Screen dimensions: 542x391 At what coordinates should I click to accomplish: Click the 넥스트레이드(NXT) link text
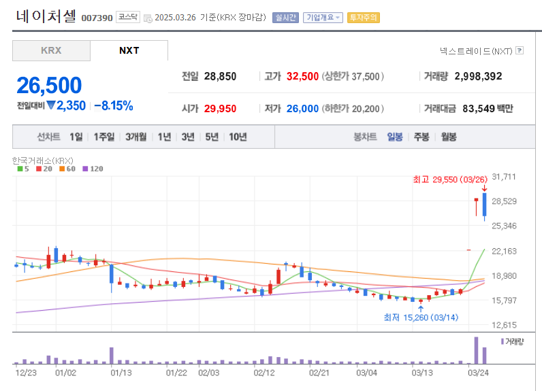pos(476,51)
